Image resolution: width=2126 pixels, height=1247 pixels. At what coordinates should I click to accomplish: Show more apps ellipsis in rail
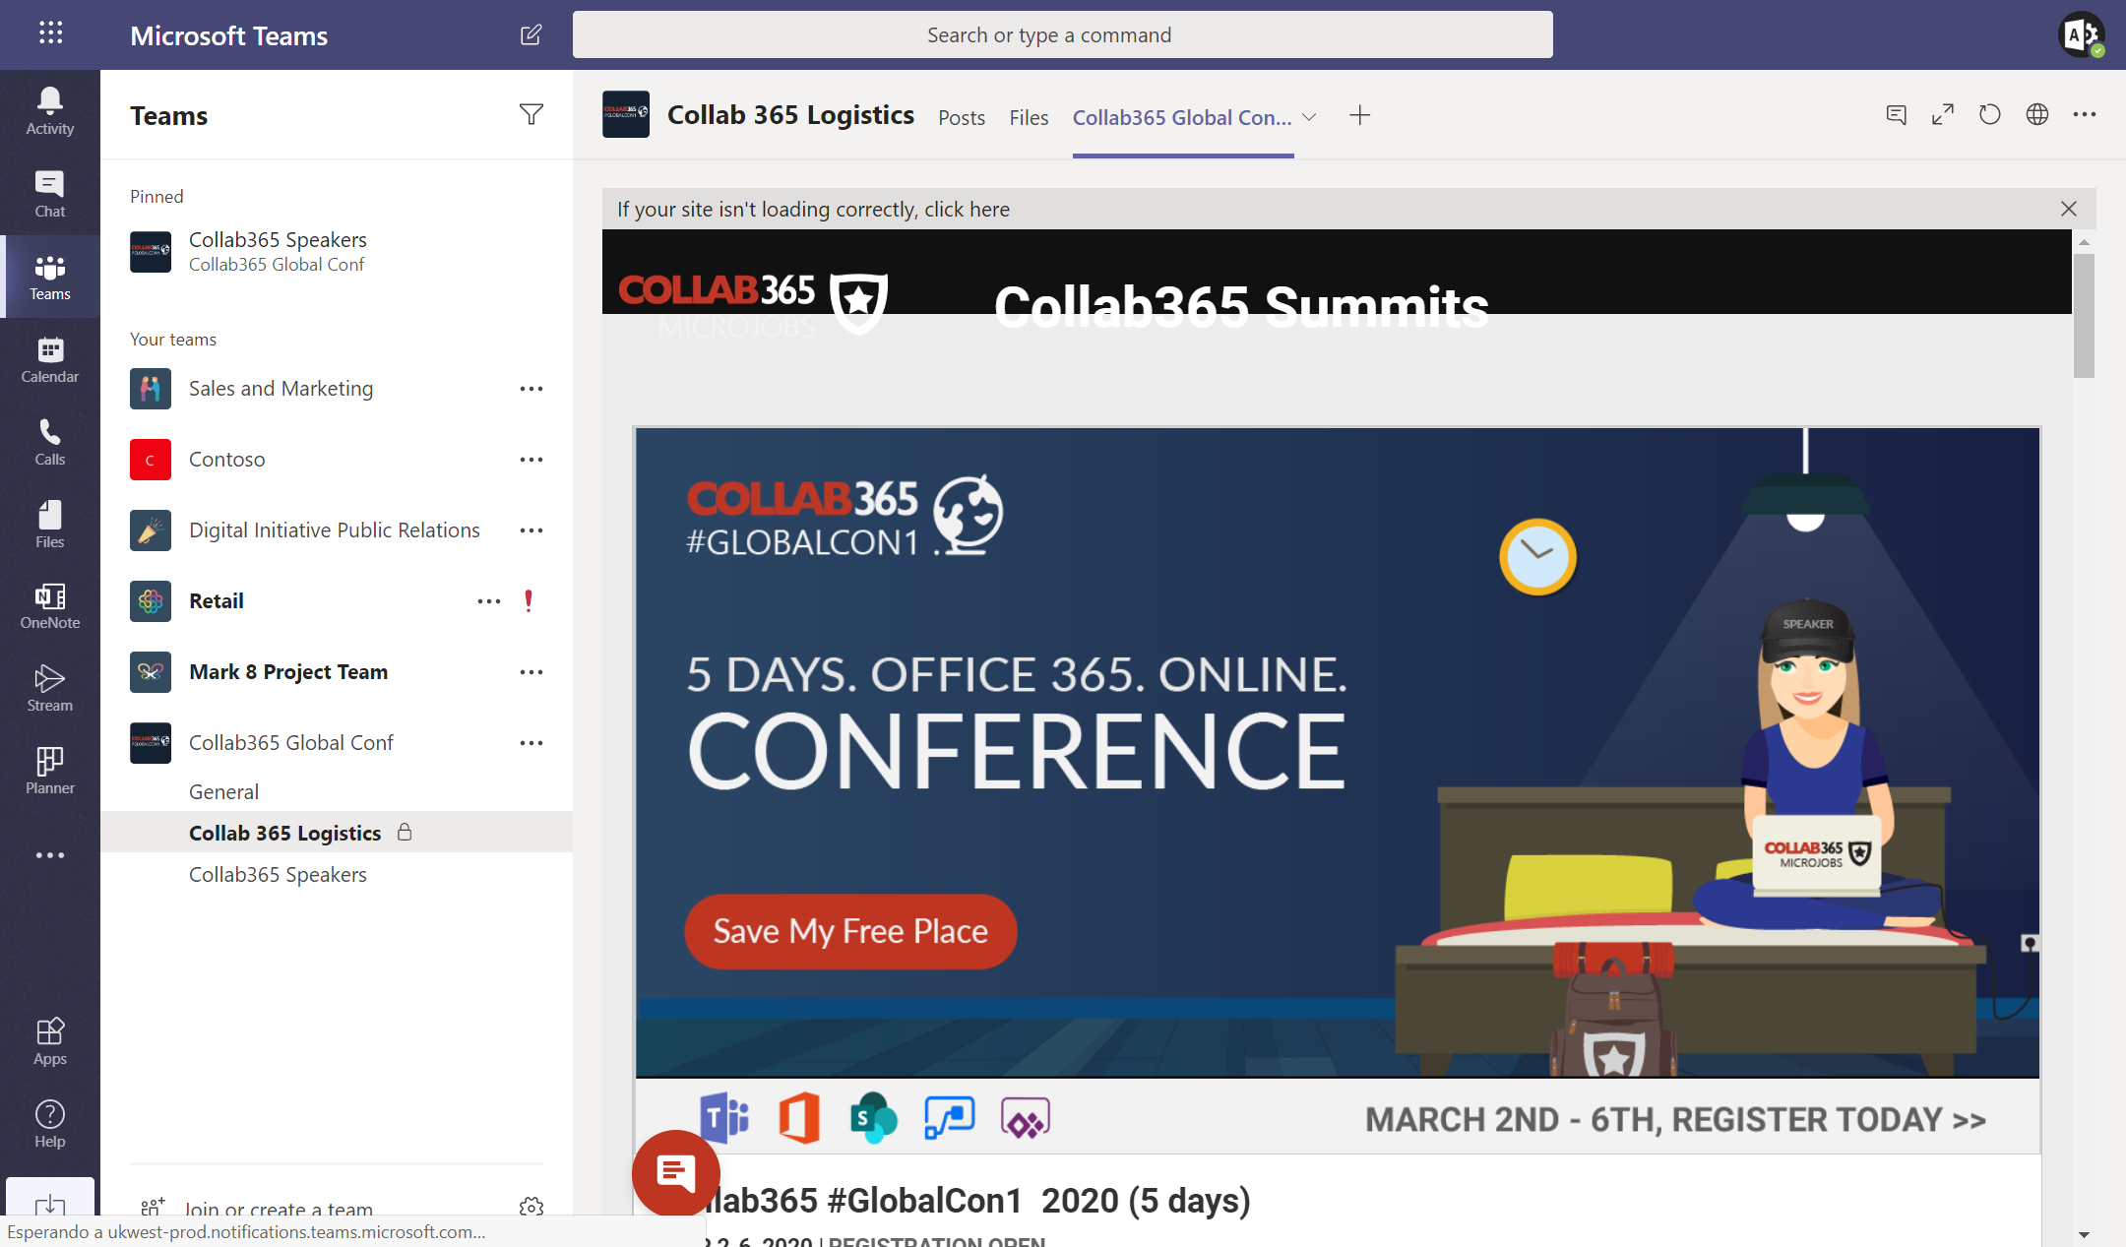50,855
